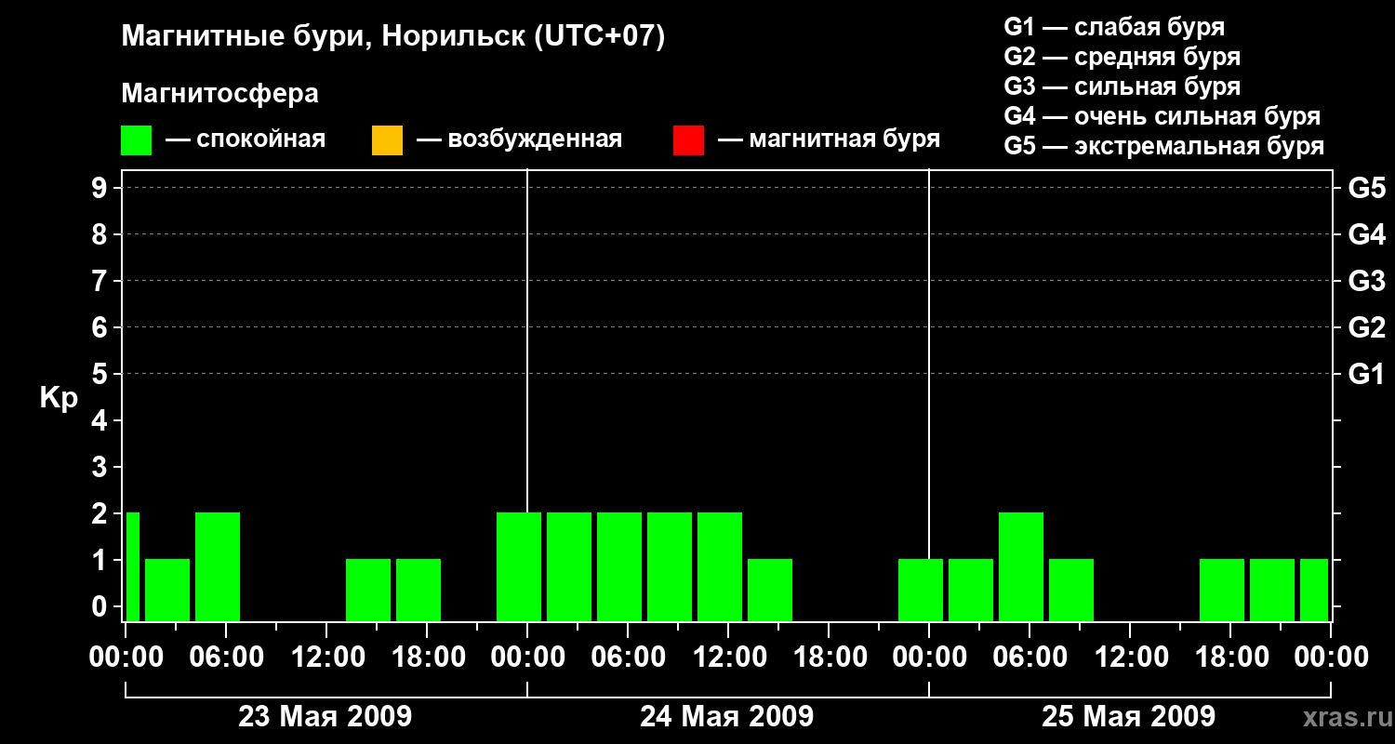Click the '— возбужденная' legend label
The image size is (1395, 744).
point(519,139)
